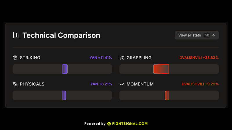
Task: Click the red Momentum bar indicator
Action: coord(167,96)
